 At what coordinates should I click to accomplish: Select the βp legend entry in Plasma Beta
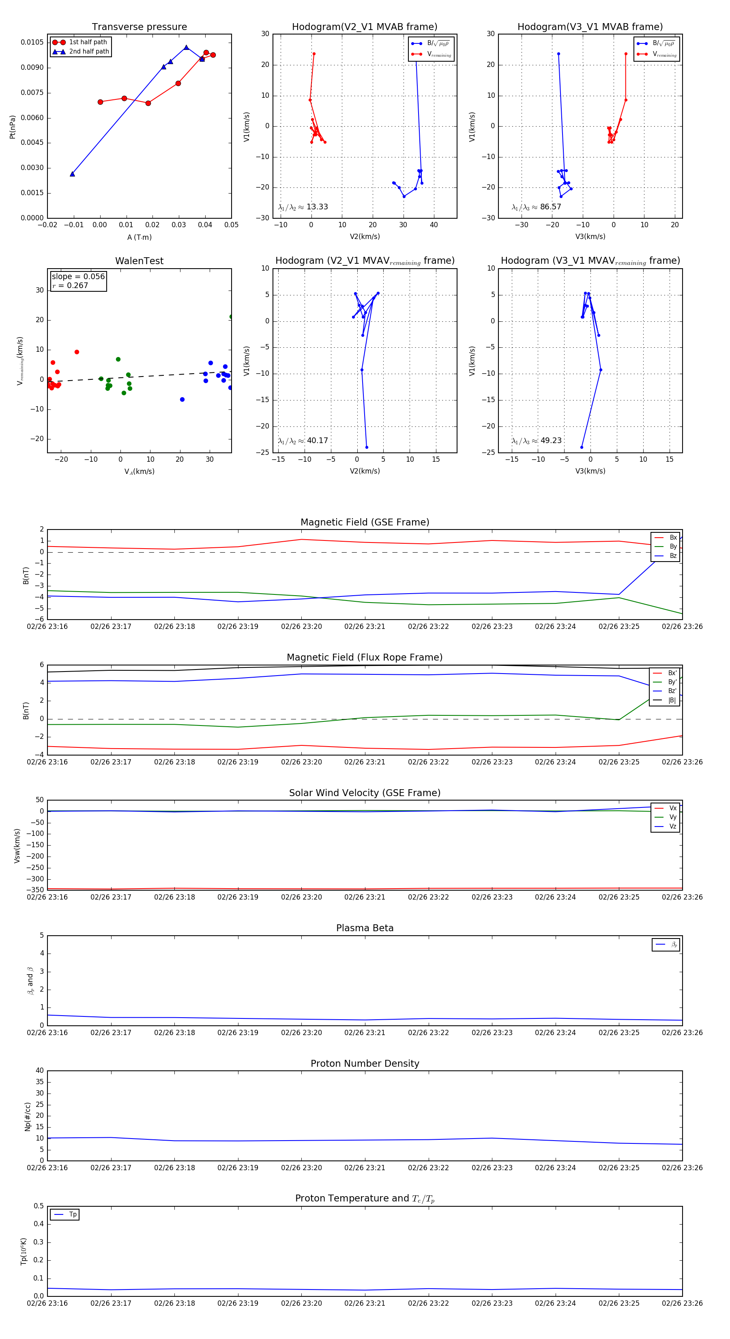667,945
